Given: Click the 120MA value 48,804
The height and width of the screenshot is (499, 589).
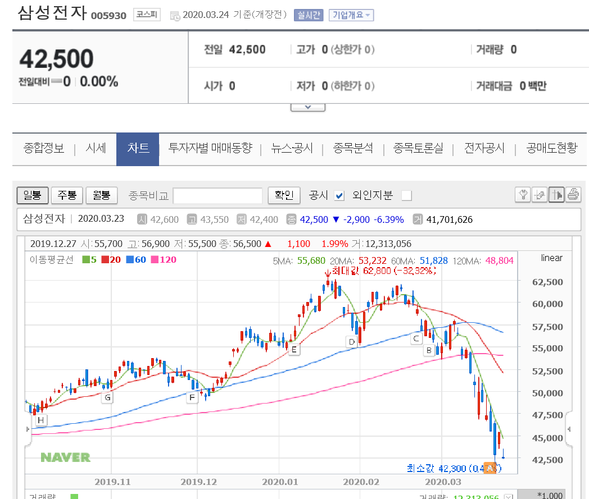Looking at the screenshot, I should [499, 261].
